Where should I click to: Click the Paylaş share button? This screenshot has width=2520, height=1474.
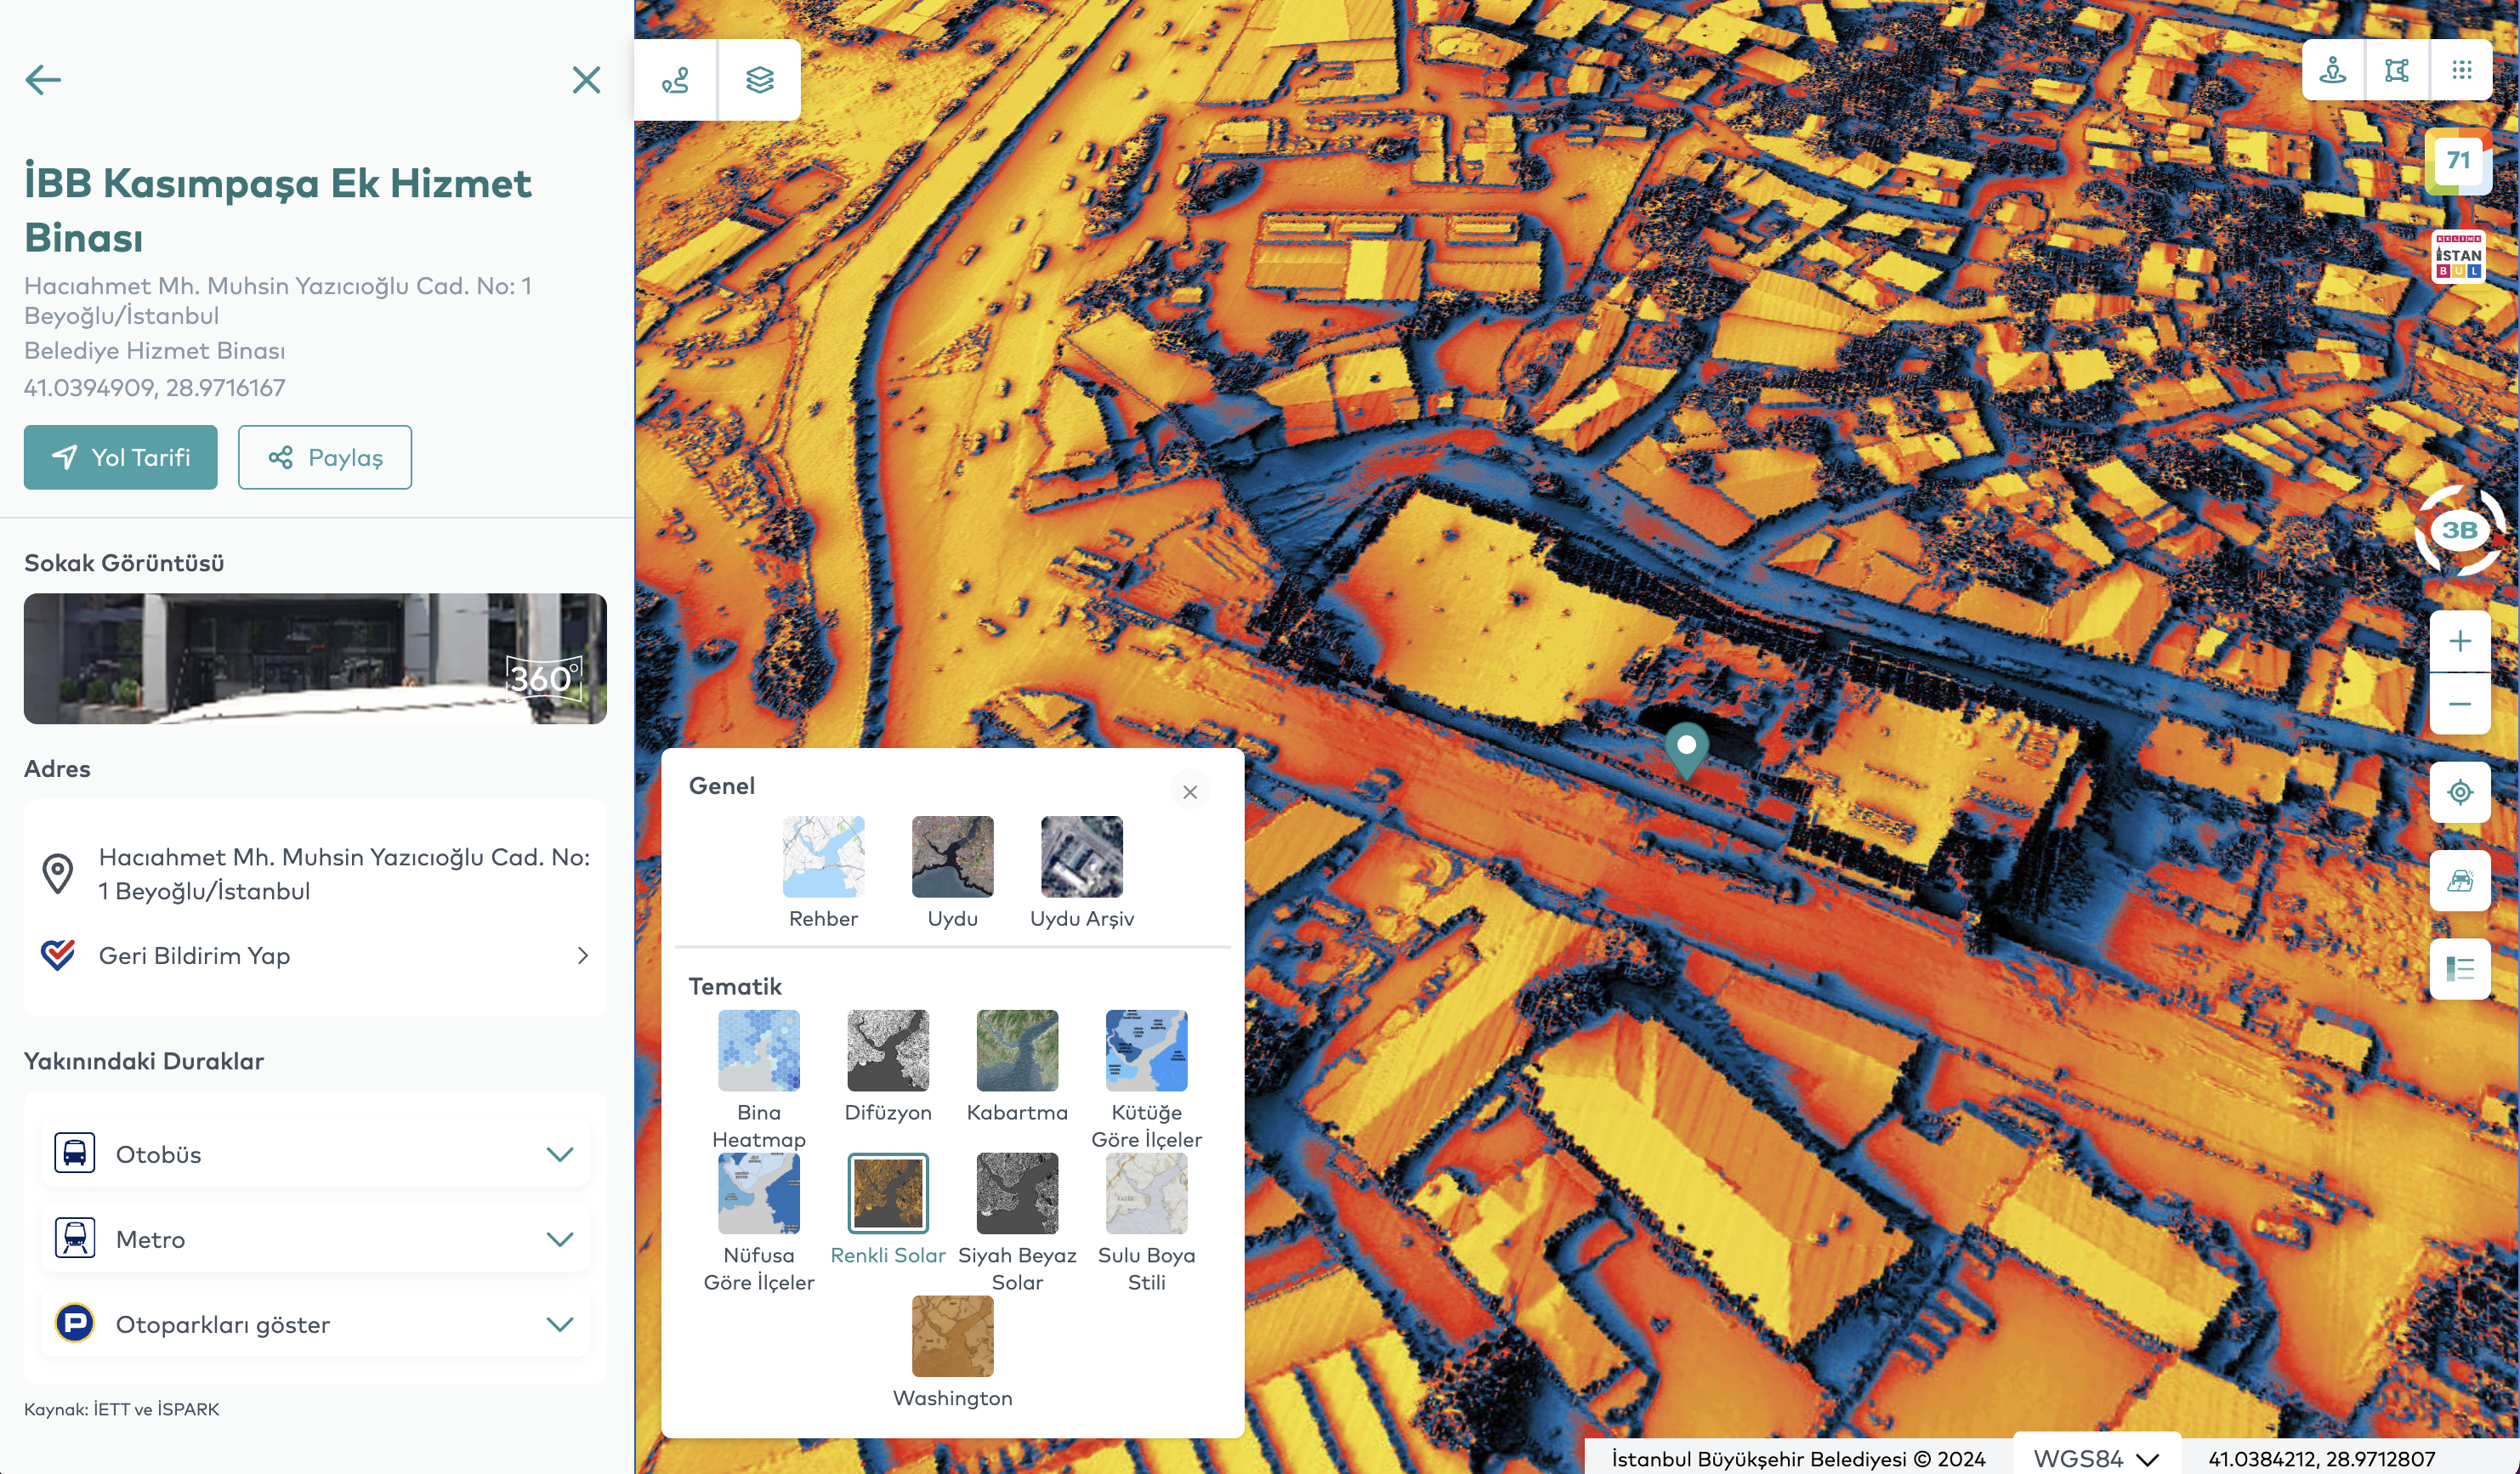pos(325,457)
